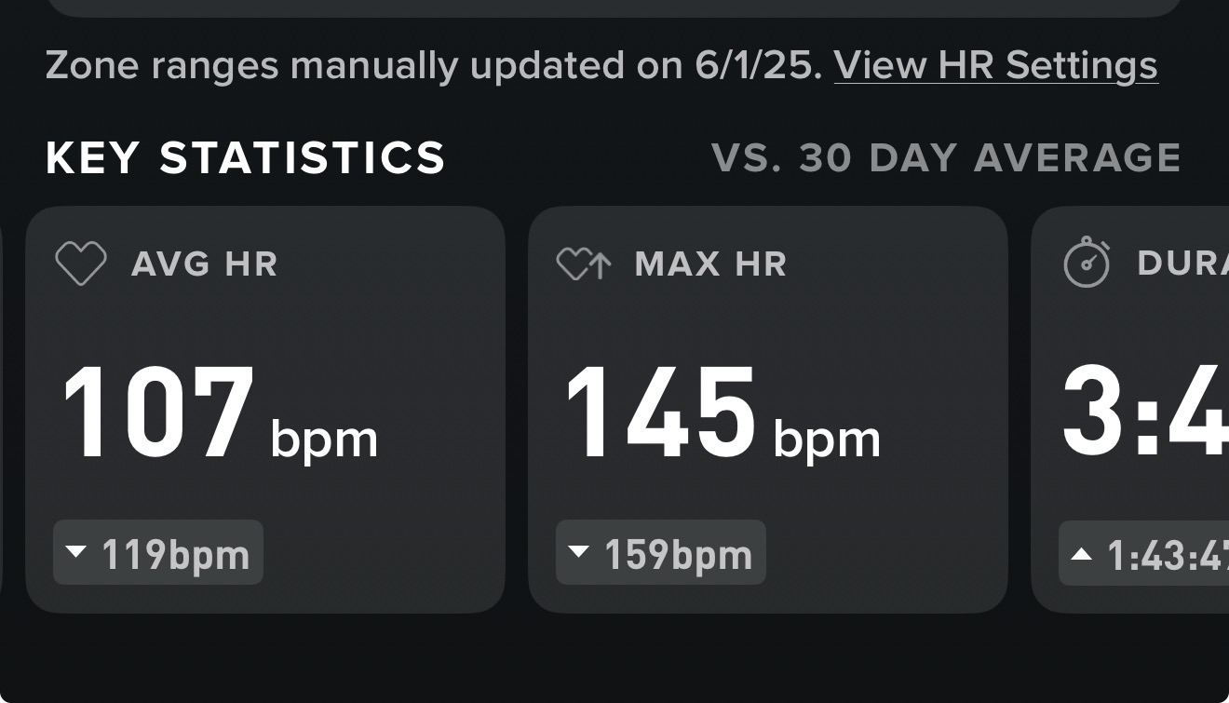
Task: Tap the cut-off DURA label
Action: click(1182, 264)
